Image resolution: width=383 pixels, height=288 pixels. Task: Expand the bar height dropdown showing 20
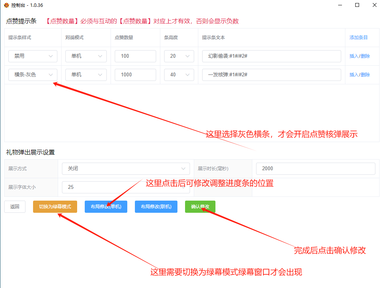tap(179, 56)
